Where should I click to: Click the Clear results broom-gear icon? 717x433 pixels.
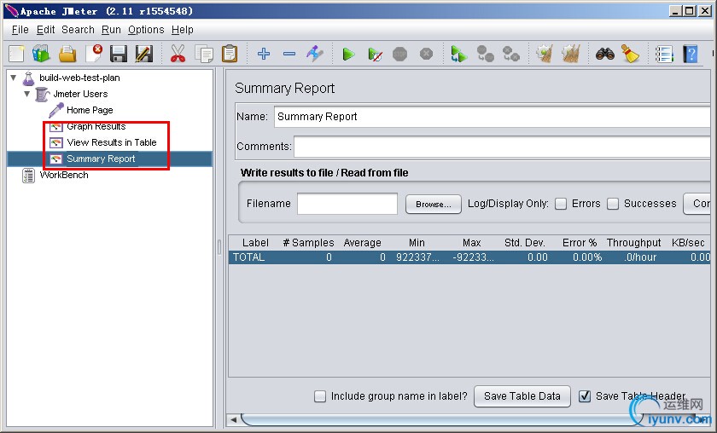click(x=545, y=54)
